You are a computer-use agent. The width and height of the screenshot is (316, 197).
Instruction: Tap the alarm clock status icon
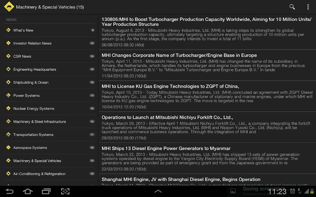coord(293,191)
